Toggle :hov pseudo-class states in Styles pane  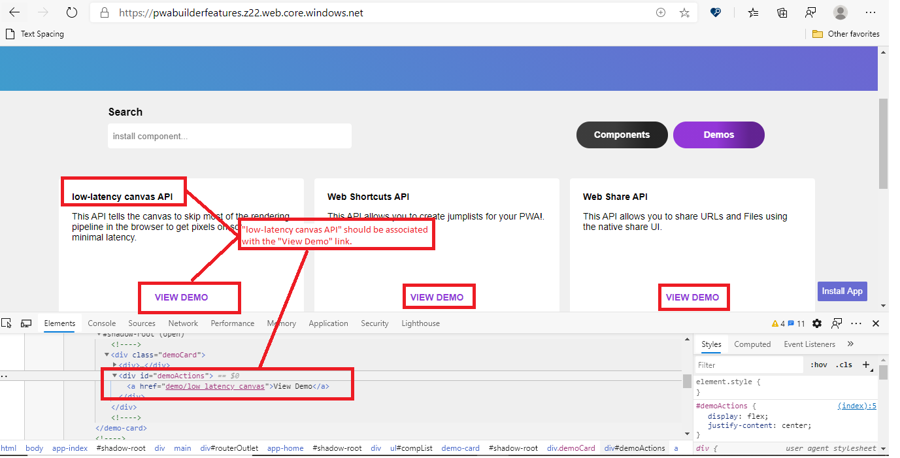819,365
